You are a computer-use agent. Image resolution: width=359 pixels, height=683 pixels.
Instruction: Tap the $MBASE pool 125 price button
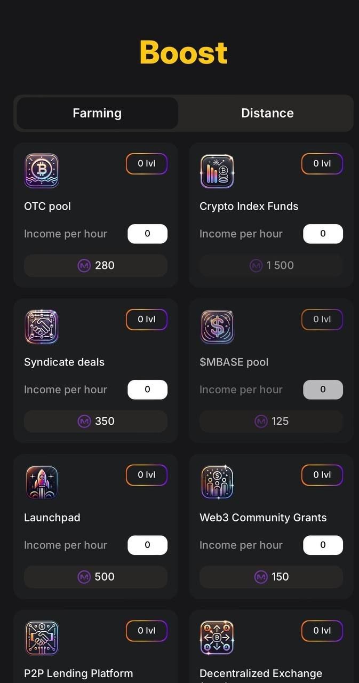tap(271, 421)
